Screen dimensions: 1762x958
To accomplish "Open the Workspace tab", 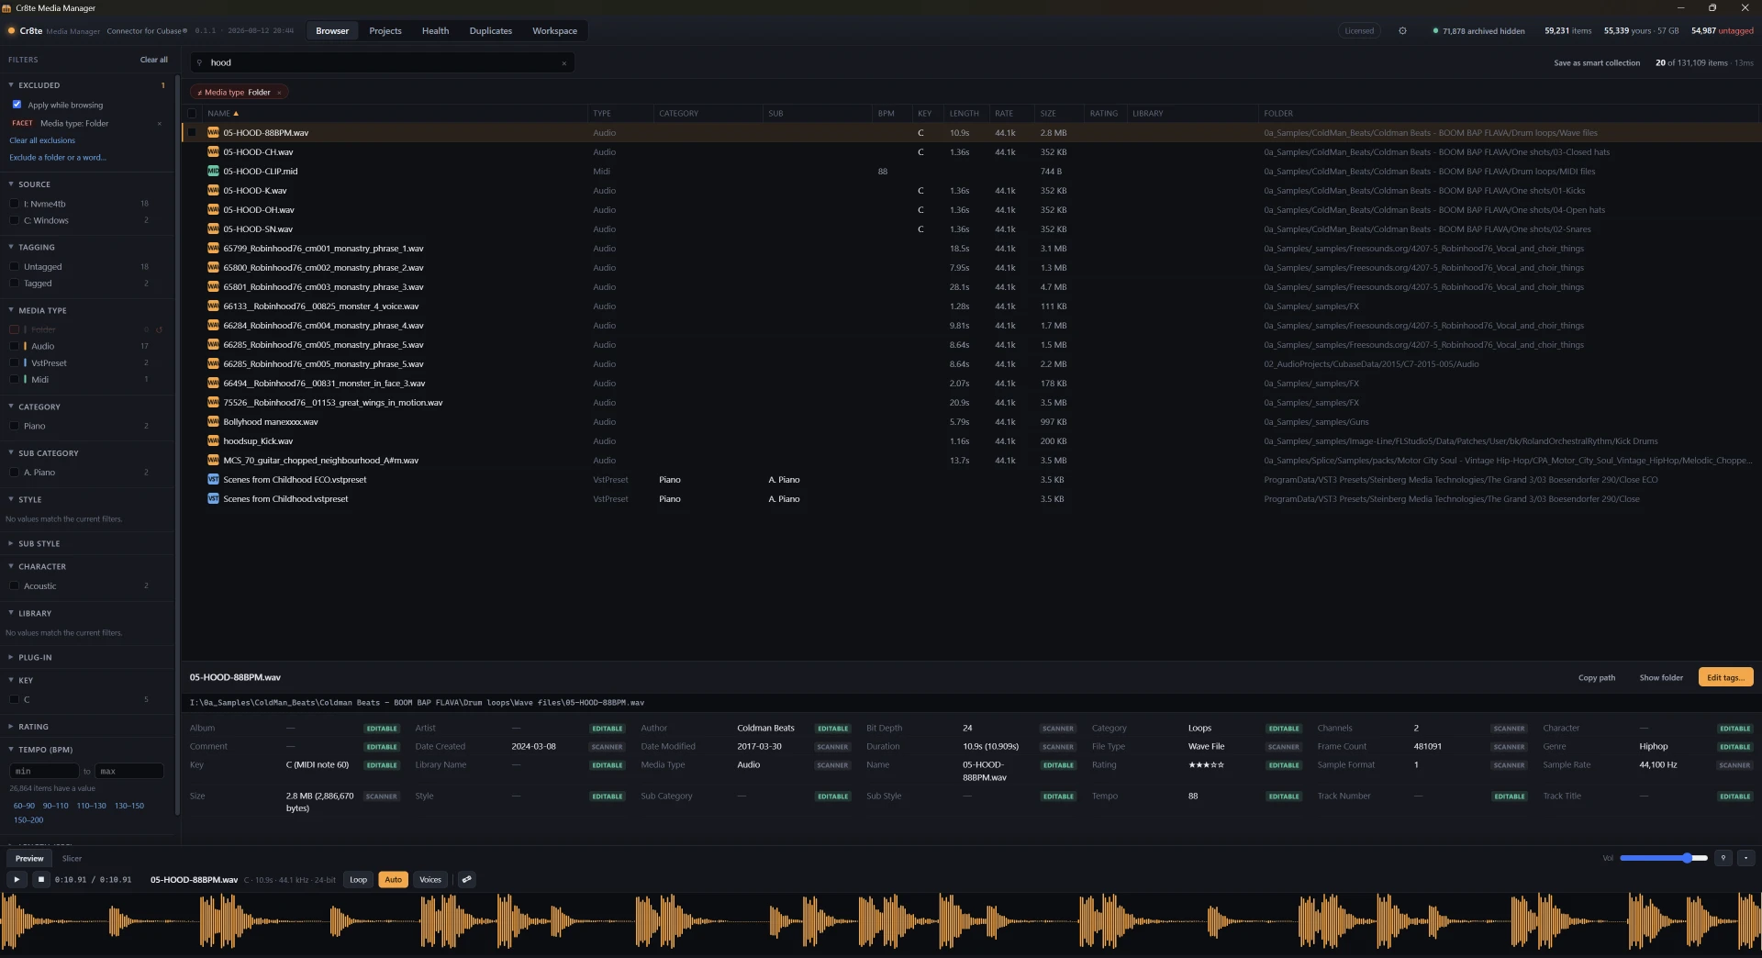I will 554,31.
